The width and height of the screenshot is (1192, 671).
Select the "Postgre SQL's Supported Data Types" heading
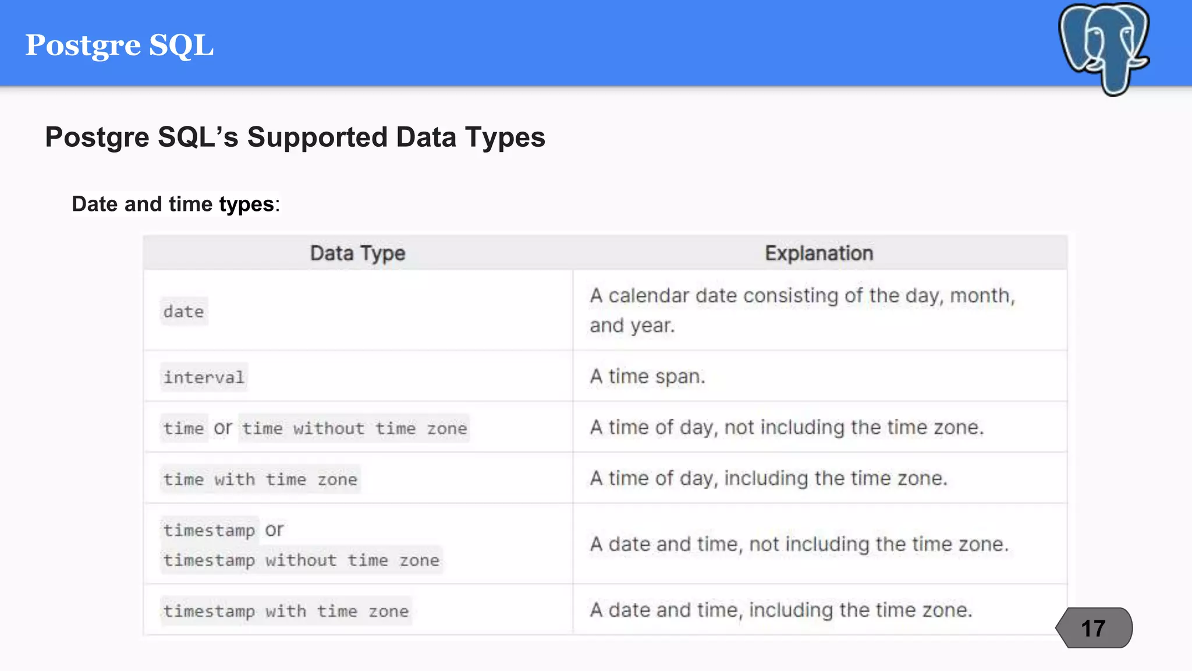click(295, 137)
